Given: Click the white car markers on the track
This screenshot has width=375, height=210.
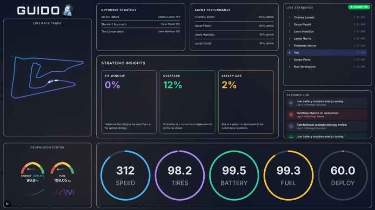Looking at the screenshot, I should 54,81.
